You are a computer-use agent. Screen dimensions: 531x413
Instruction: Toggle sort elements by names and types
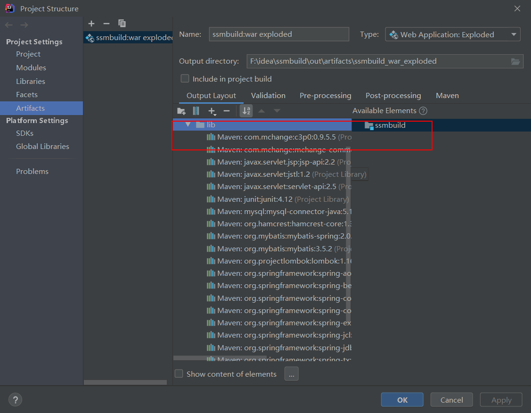pyautogui.click(x=246, y=111)
